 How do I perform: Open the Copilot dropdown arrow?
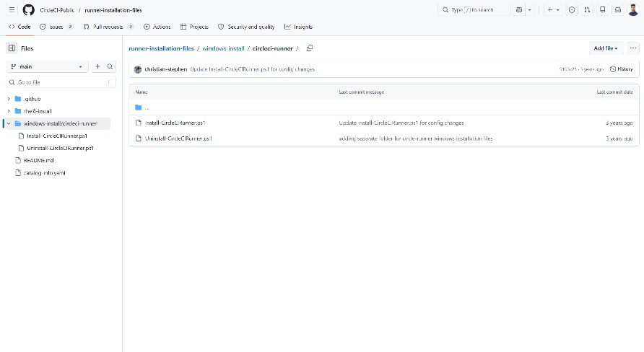tap(529, 10)
